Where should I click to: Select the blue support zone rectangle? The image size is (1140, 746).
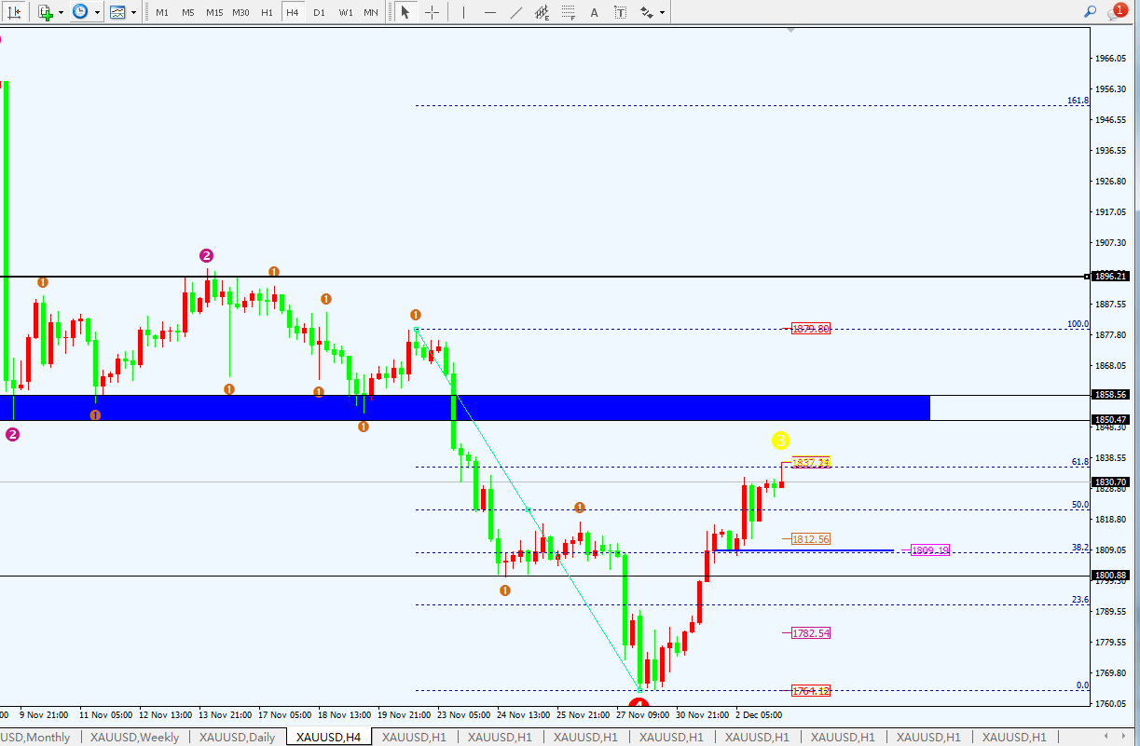[464, 407]
